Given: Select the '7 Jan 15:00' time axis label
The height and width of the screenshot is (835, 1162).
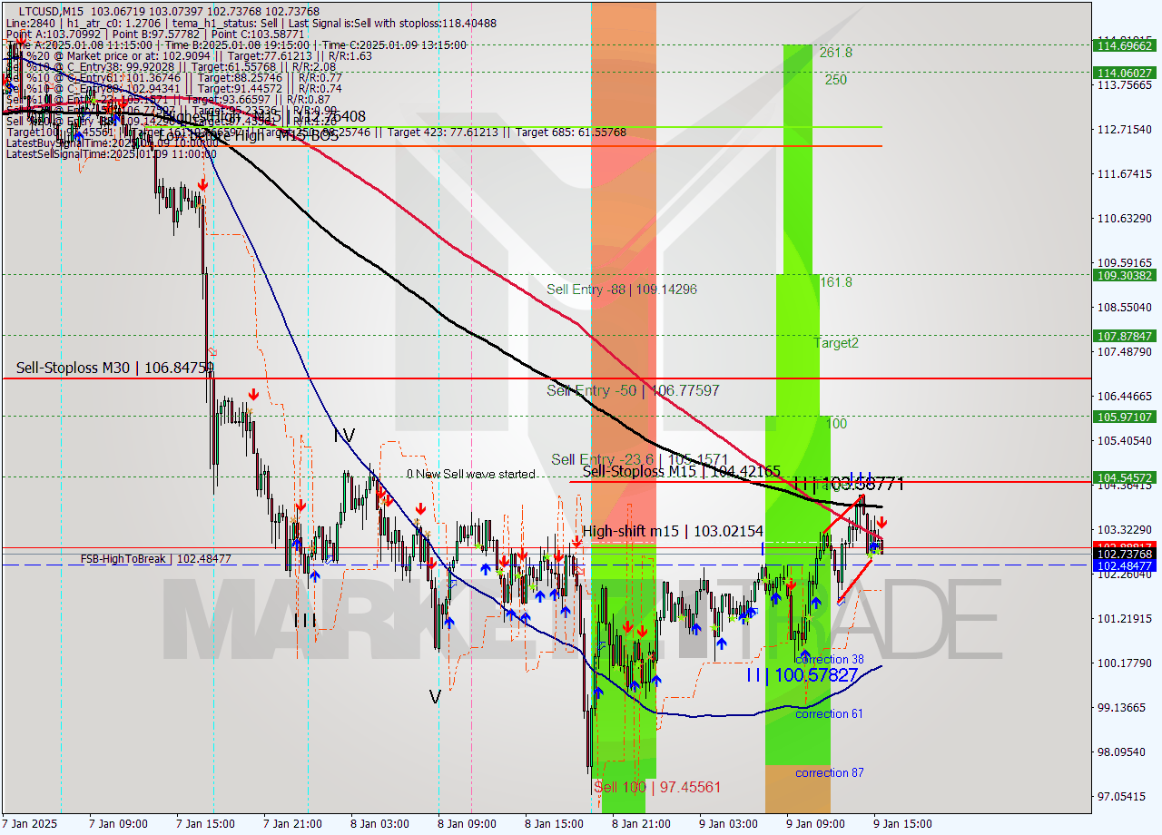Looking at the screenshot, I should coord(203,824).
